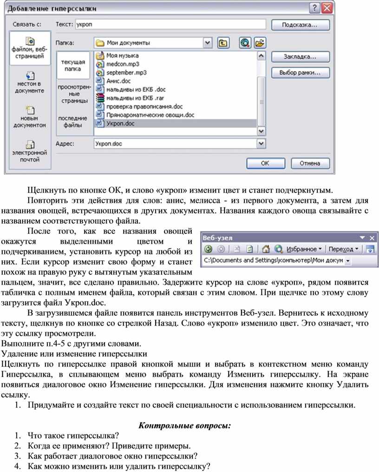Click the browse the Web icon in dialog
Image resolution: width=379 pixels, height=472 pixels.
(x=245, y=43)
